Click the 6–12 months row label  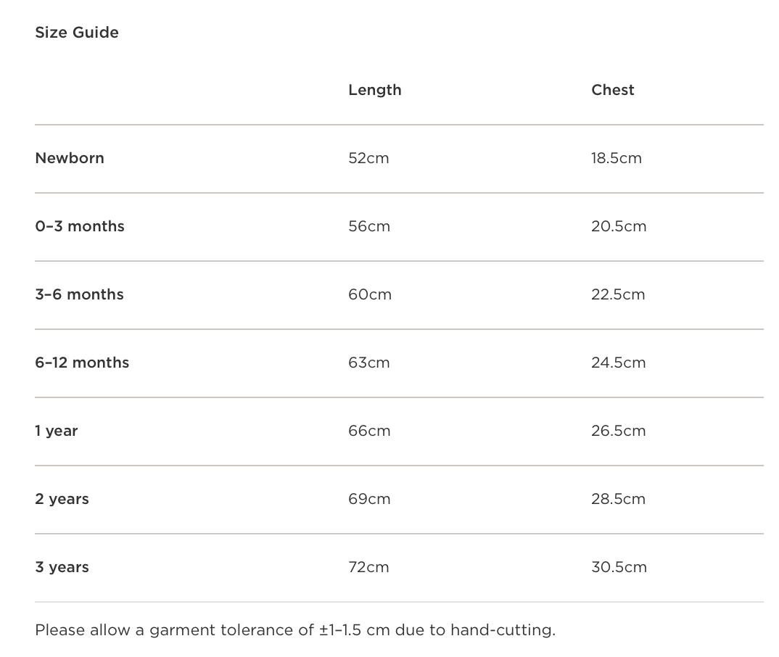pyautogui.click(x=82, y=363)
